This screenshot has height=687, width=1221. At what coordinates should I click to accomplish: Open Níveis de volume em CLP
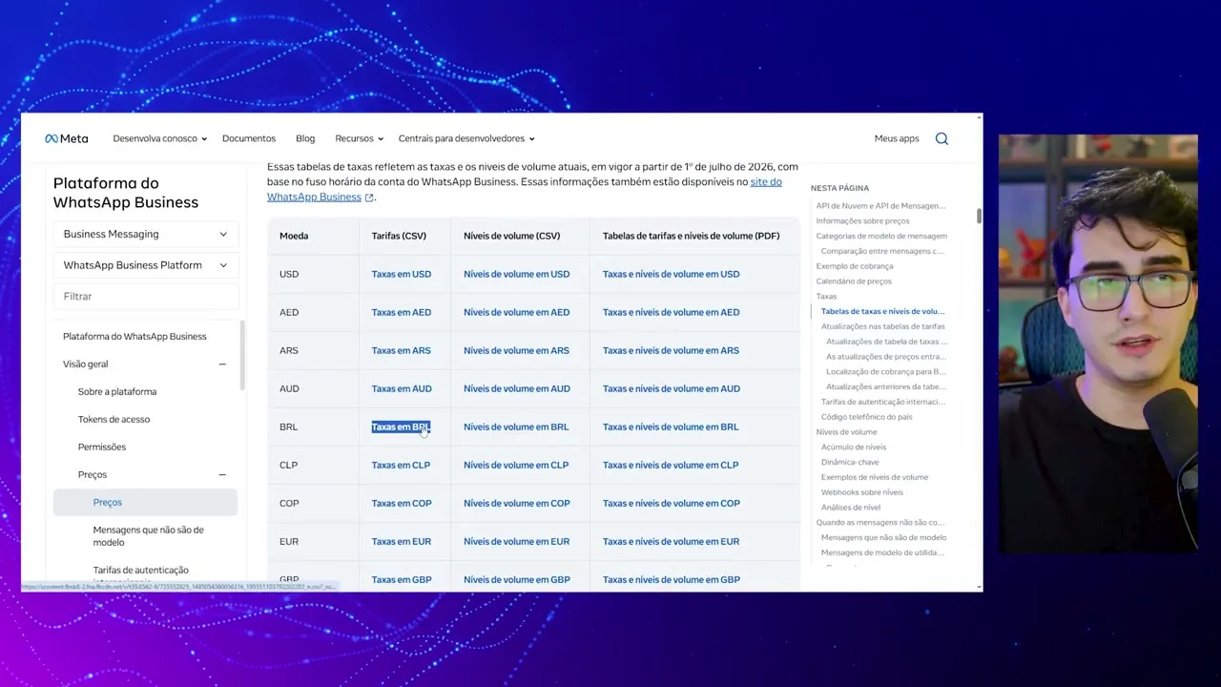[516, 465]
